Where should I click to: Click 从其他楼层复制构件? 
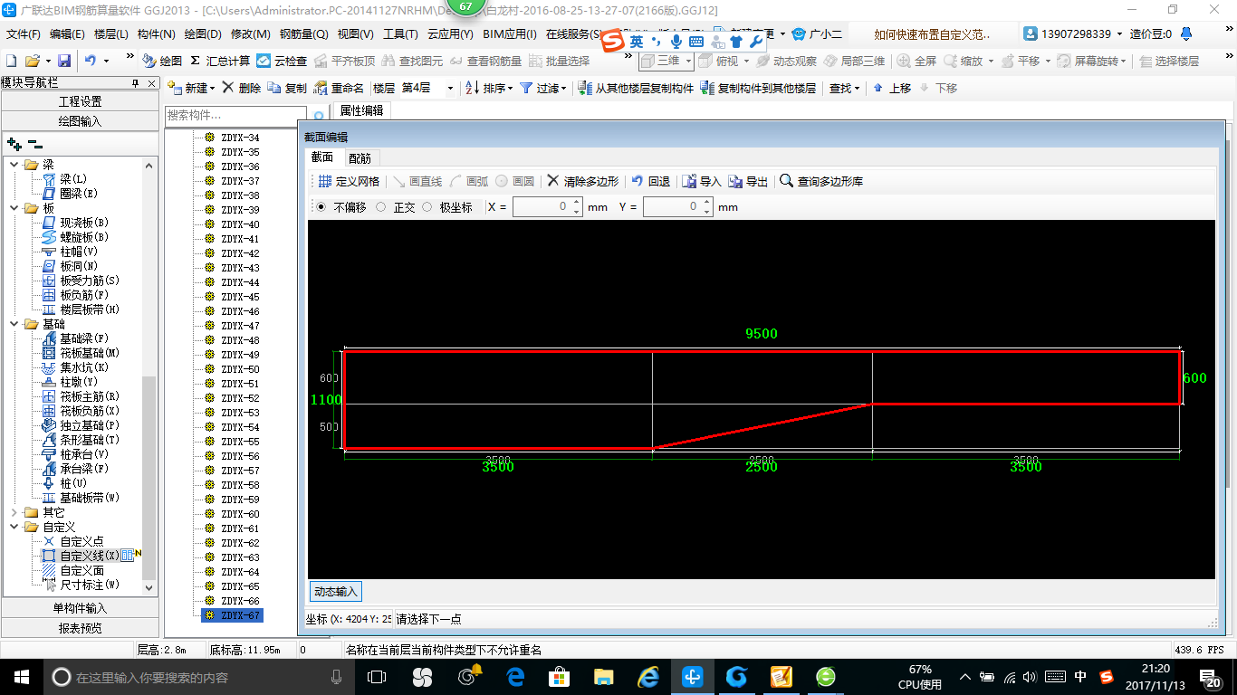click(635, 88)
